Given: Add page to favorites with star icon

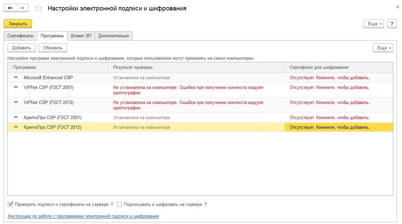Looking at the screenshot, I should pyautogui.click(x=39, y=8).
